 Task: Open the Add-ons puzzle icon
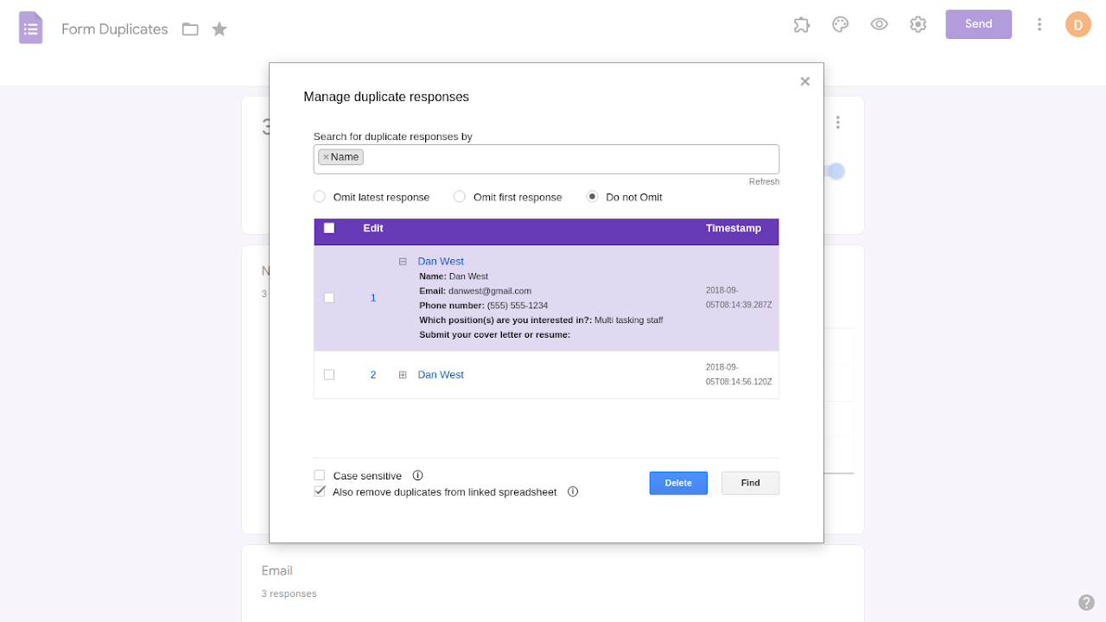point(801,24)
